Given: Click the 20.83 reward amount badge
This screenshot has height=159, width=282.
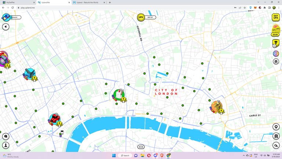Looking at the screenshot, I should [275, 35].
